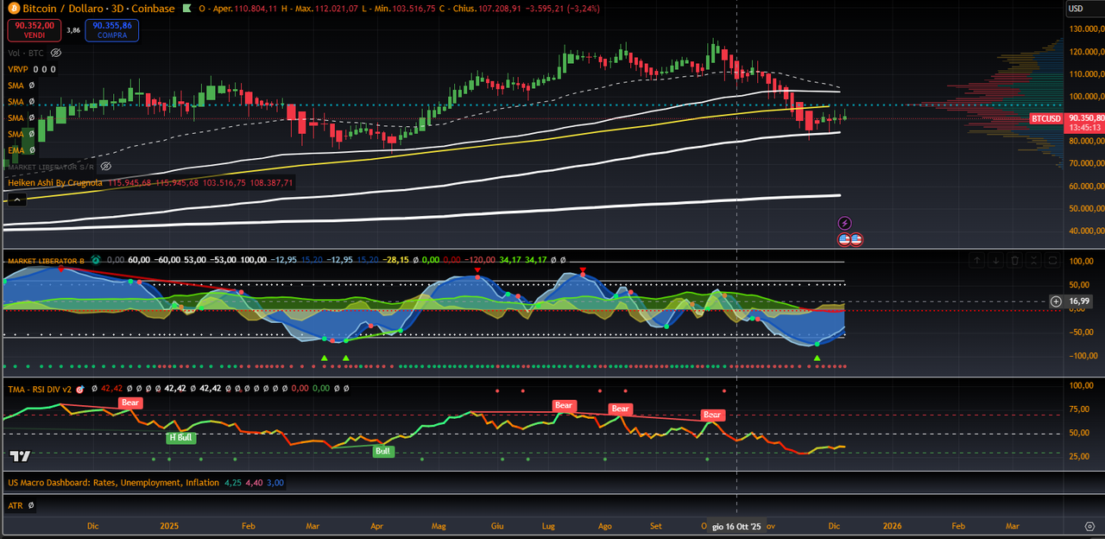Screen dimensions: 1105x539
Task: Click the -100,00 oscillator scale label
Action: pos(1083,356)
